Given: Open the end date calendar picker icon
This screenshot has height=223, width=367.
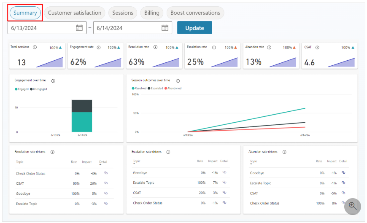Looking at the screenshot, I should point(165,28).
